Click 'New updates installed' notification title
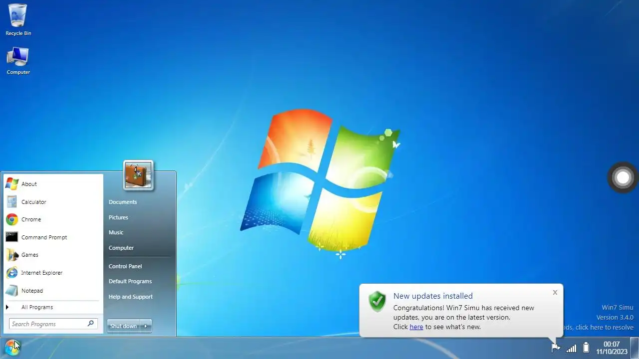Screen dimensions: 639x359 (433, 296)
